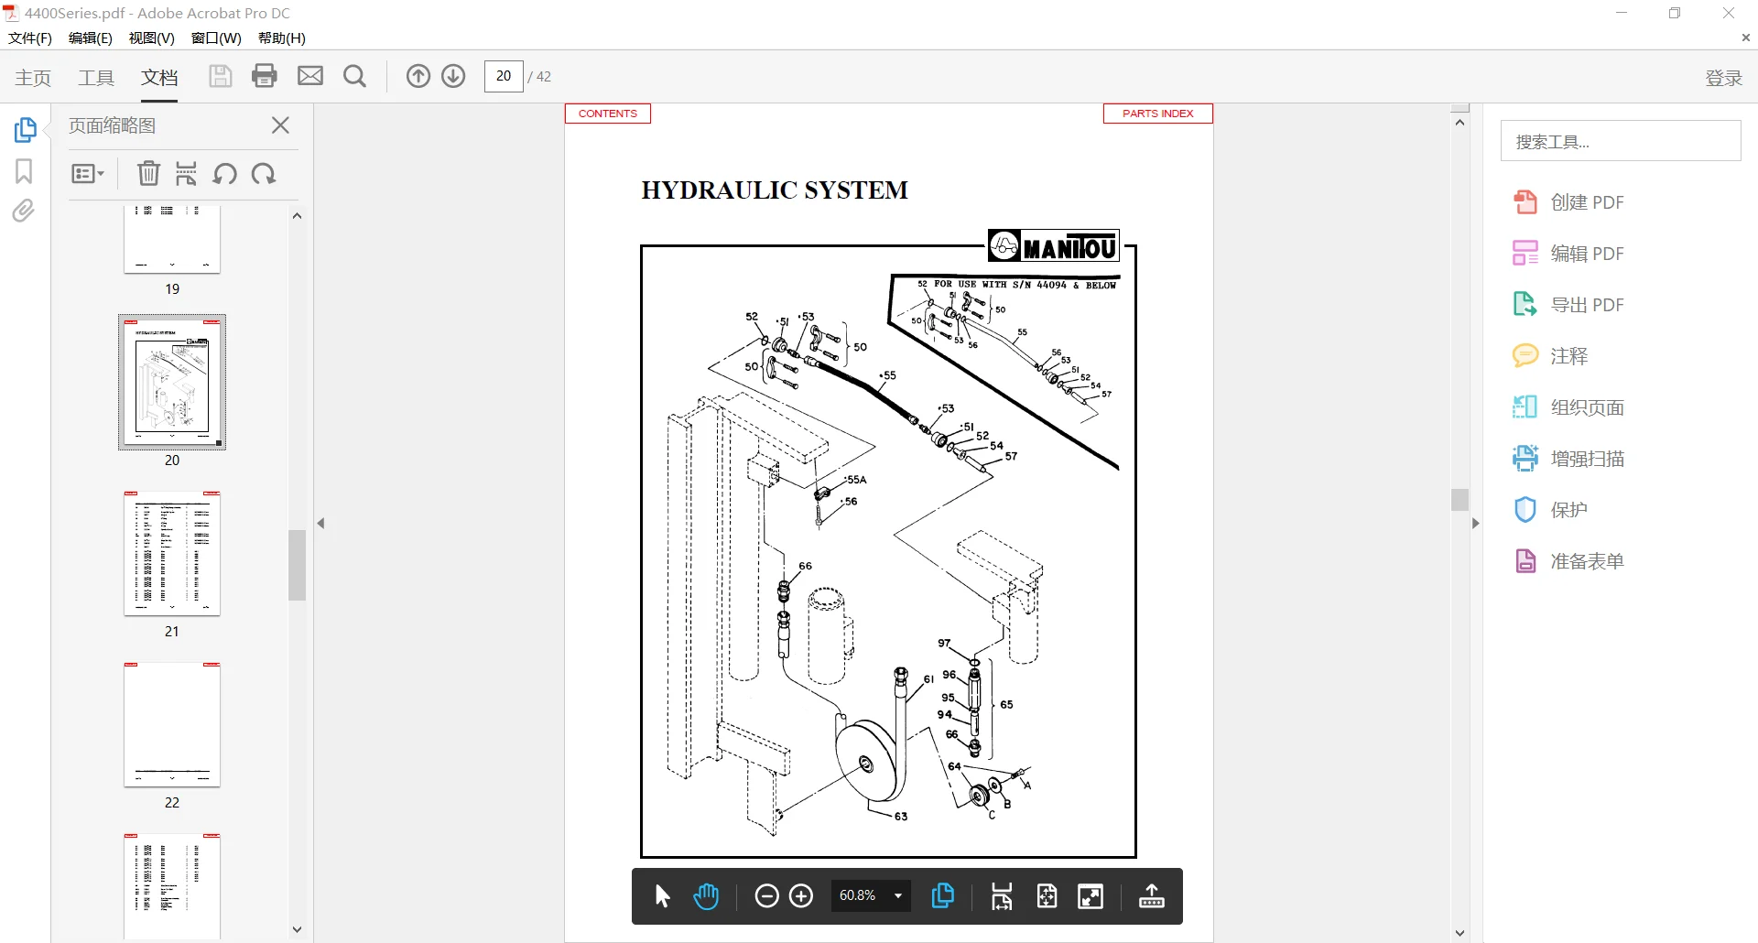Click the 搜索工具 search field
This screenshot has height=943, width=1758.
click(x=1621, y=141)
